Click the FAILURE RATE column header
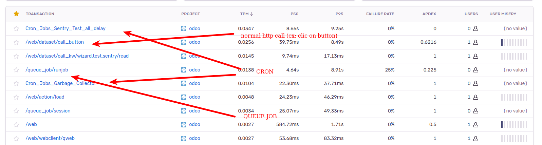Screen dimensions: 542x145 pos(380,14)
